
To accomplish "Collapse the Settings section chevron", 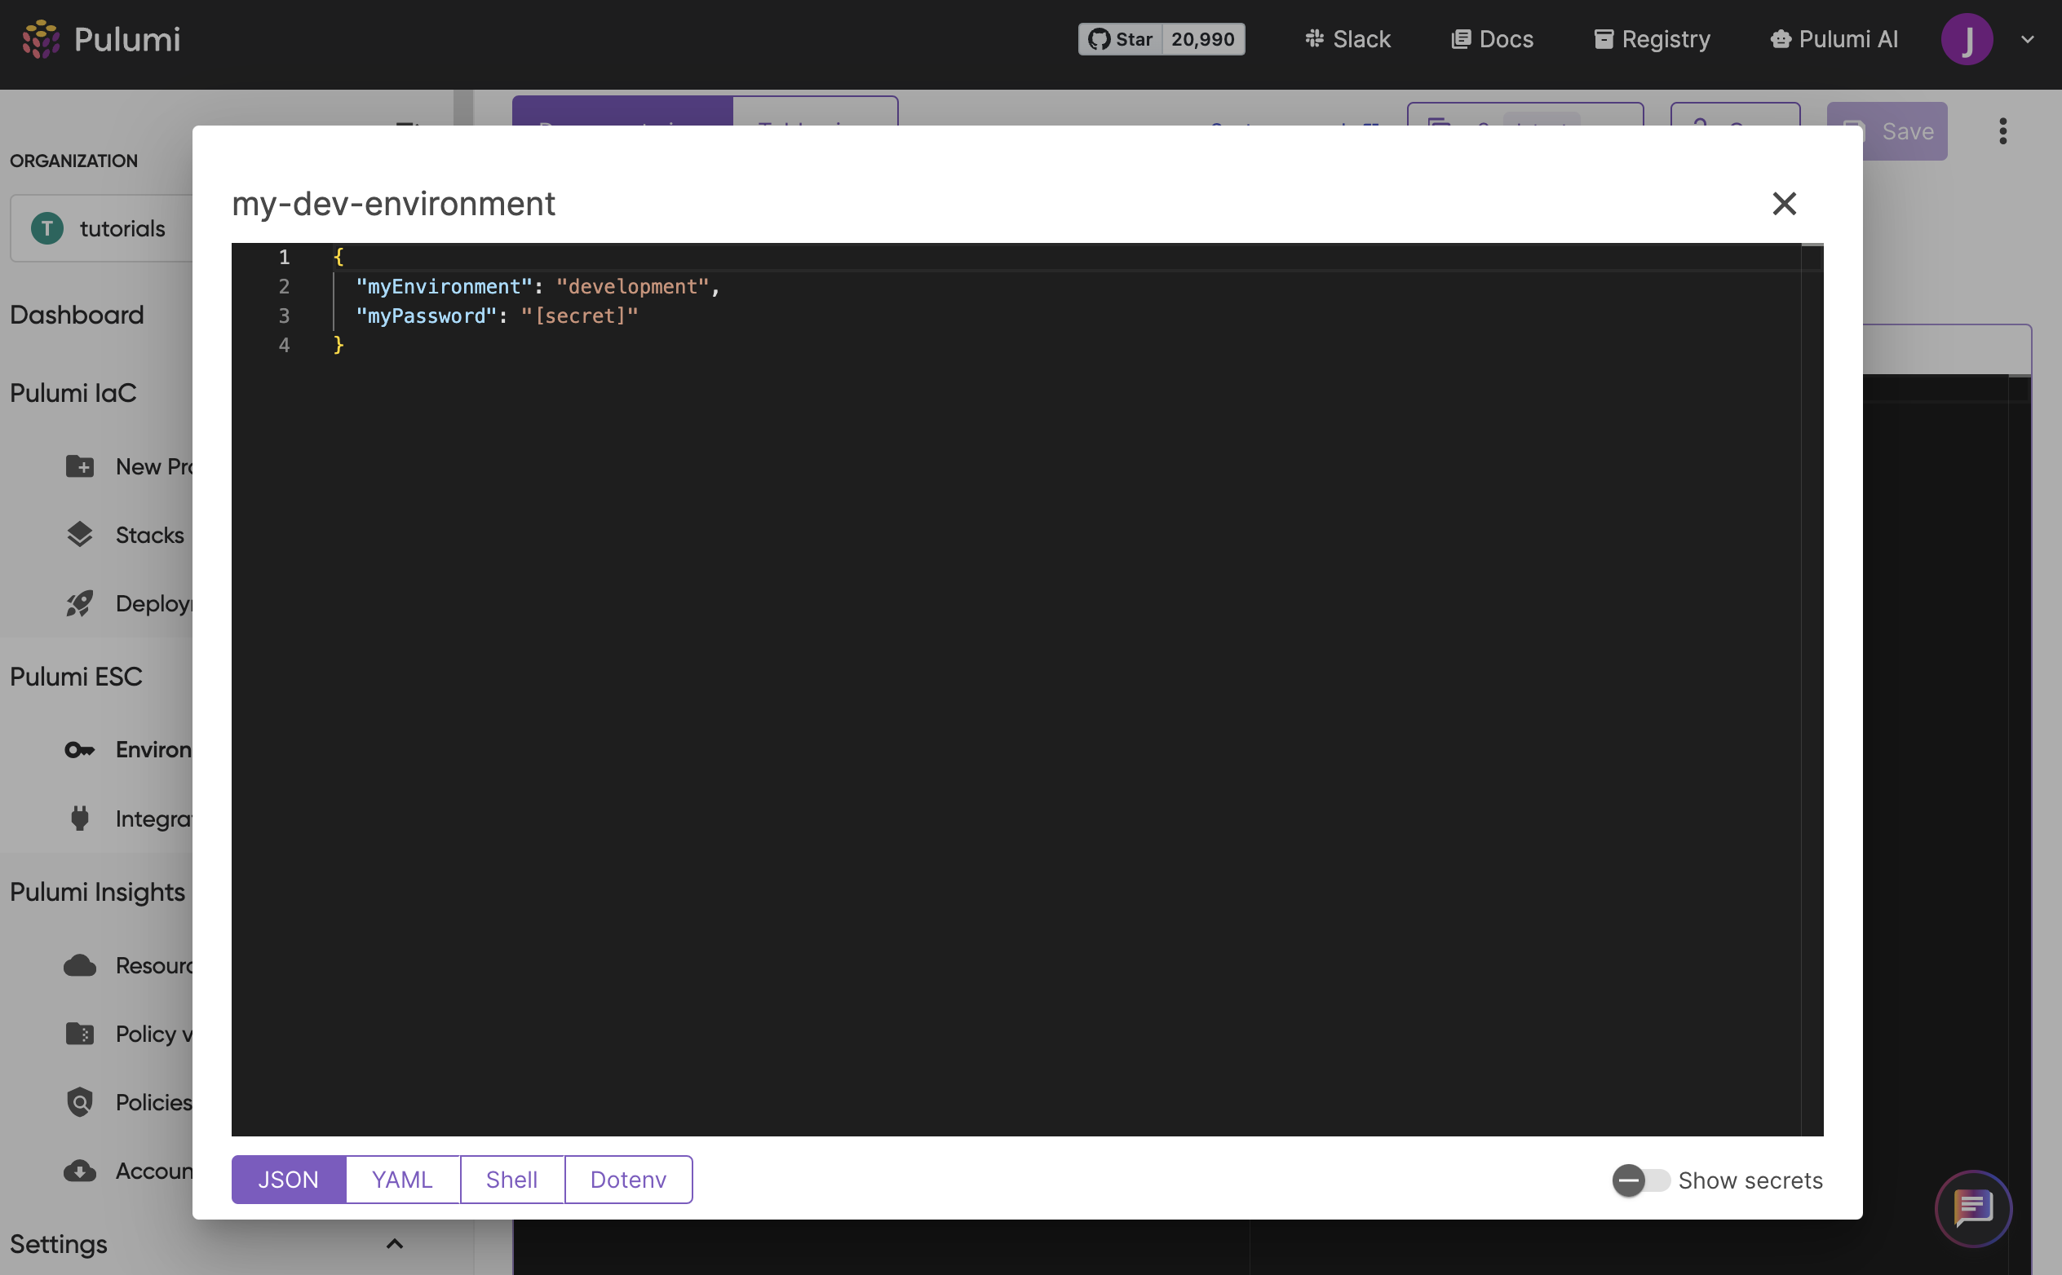I will tap(394, 1244).
